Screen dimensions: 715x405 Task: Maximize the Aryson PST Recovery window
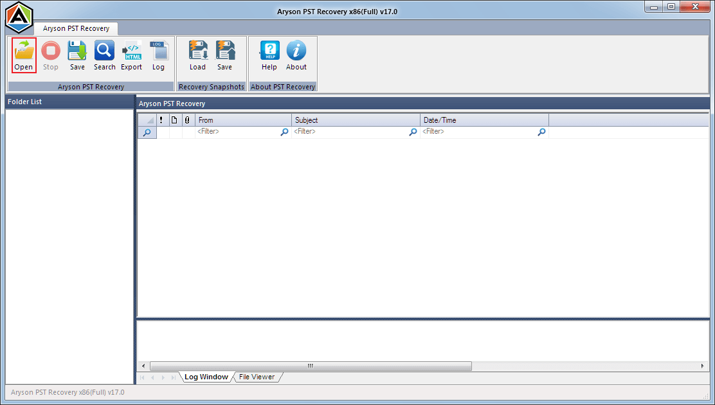tap(671, 7)
